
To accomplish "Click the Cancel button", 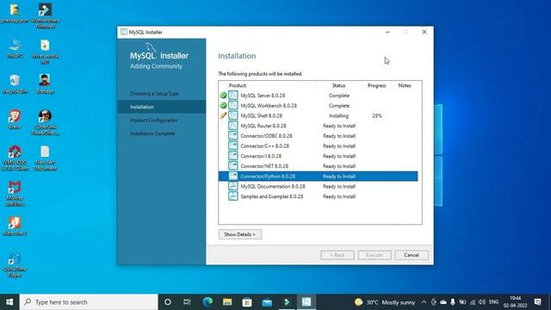I will (x=412, y=255).
